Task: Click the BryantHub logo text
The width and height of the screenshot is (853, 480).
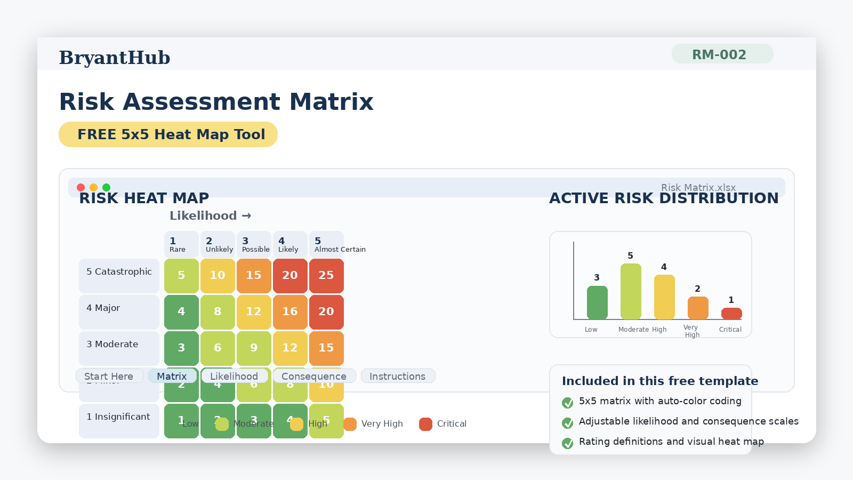Action: click(115, 58)
